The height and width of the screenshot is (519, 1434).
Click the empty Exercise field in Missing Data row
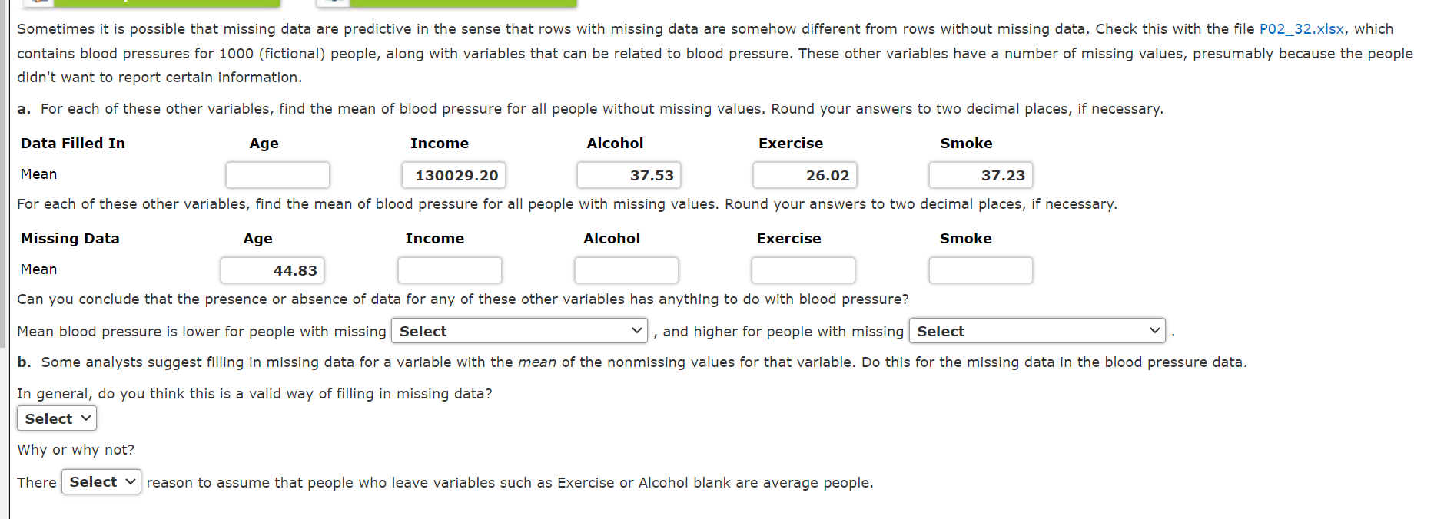803,270
